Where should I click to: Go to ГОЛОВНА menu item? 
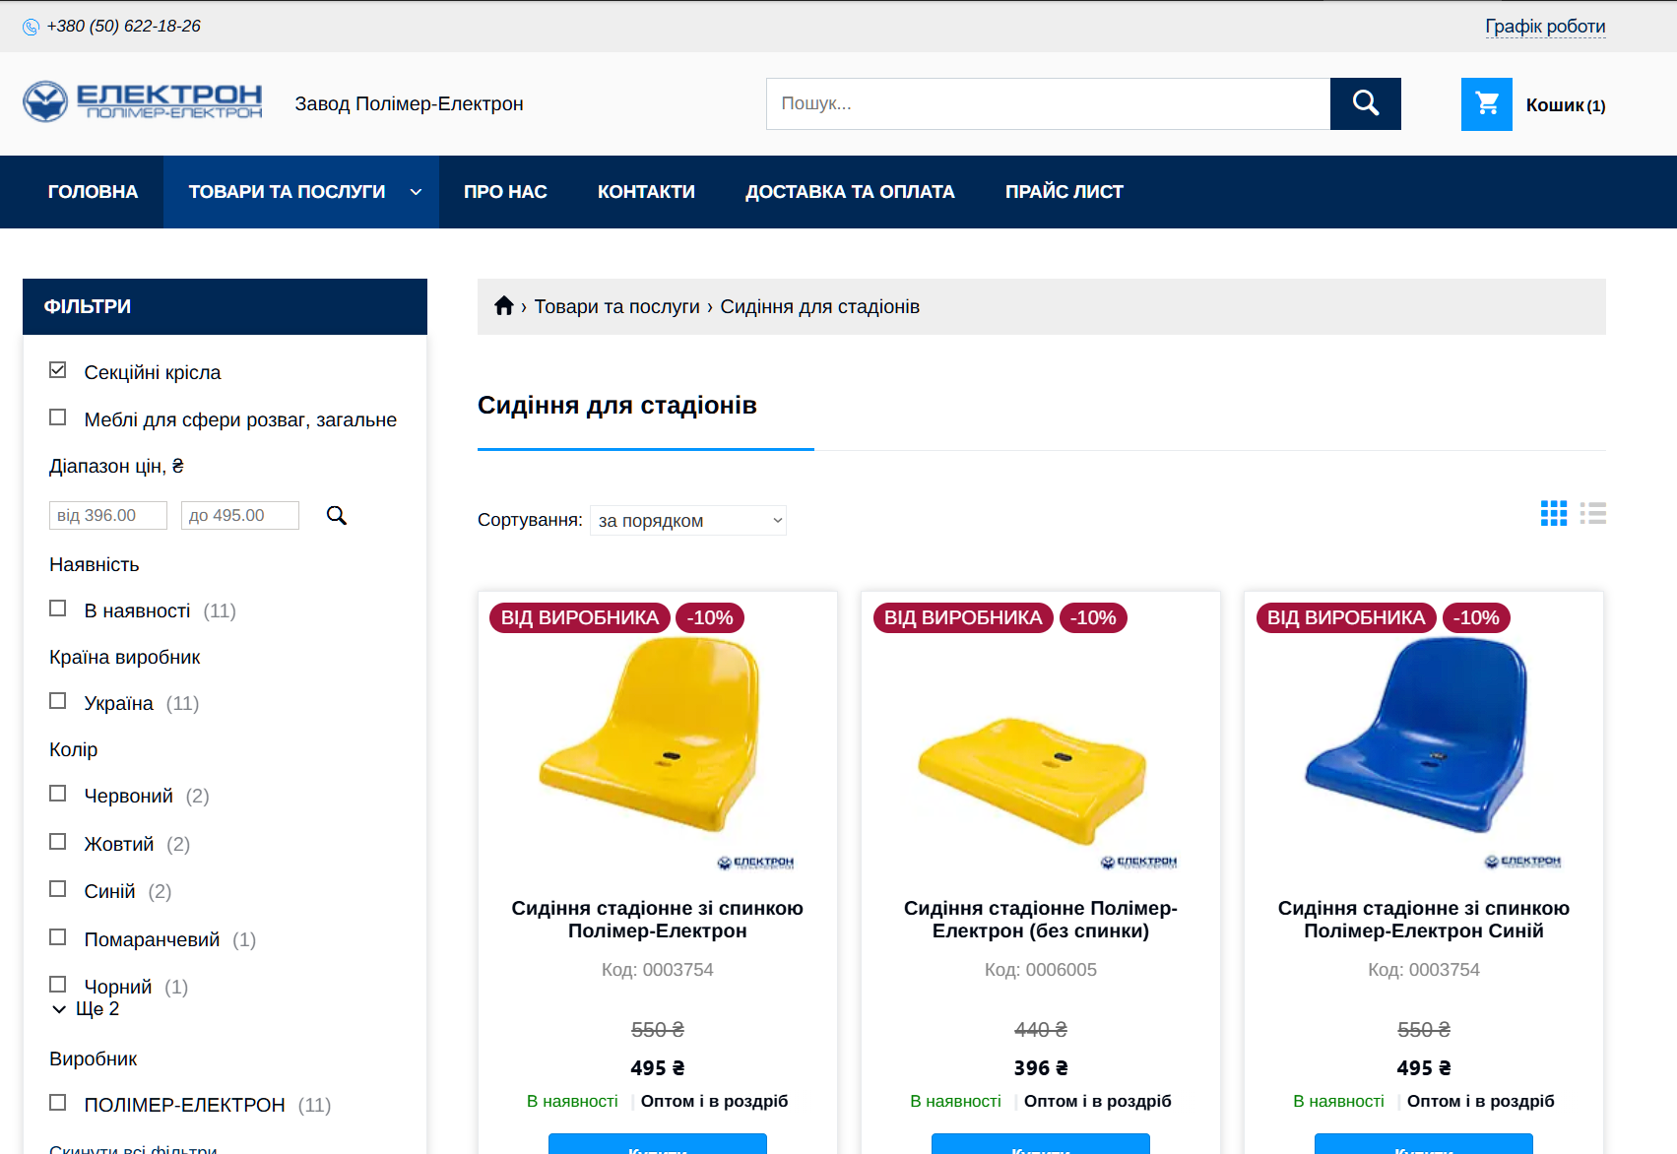93,192
